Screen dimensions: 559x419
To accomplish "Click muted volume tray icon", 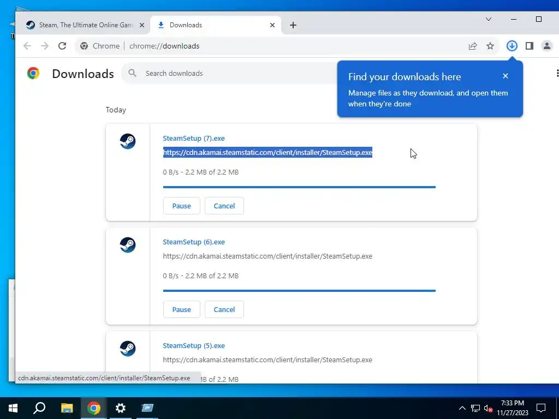I will point(488,408).
